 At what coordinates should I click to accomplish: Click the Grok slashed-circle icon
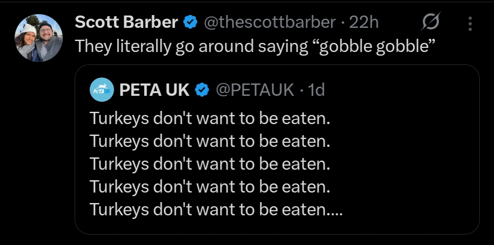coord(430,22)
